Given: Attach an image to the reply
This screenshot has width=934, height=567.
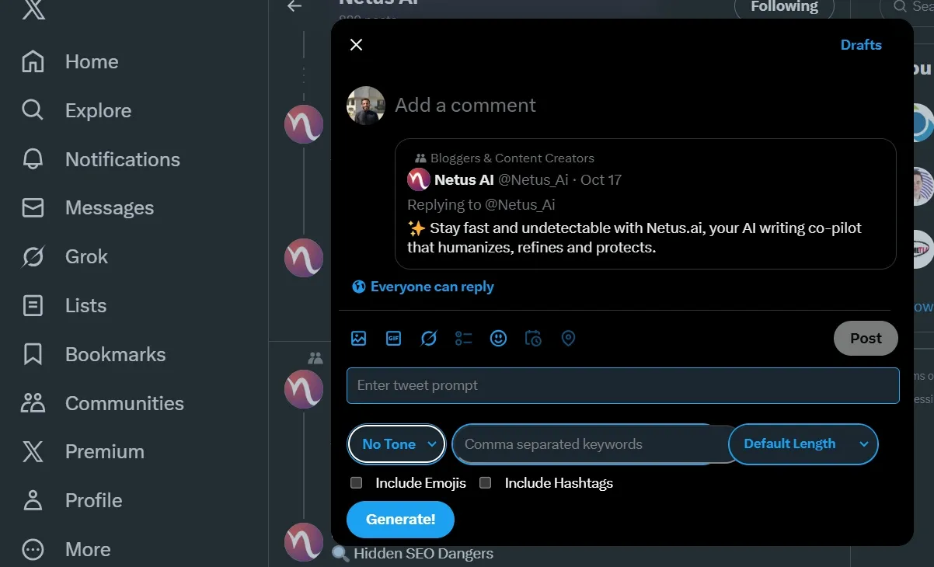Looking at the screenshot, I should (358, 338).
